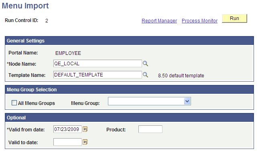Click the '8.50 default template' description text

tap(181, 76)
